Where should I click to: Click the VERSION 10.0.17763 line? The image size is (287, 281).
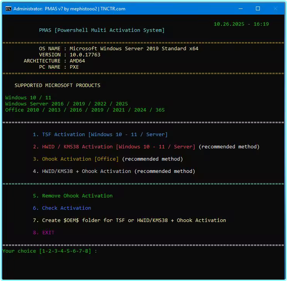[69, 55]
